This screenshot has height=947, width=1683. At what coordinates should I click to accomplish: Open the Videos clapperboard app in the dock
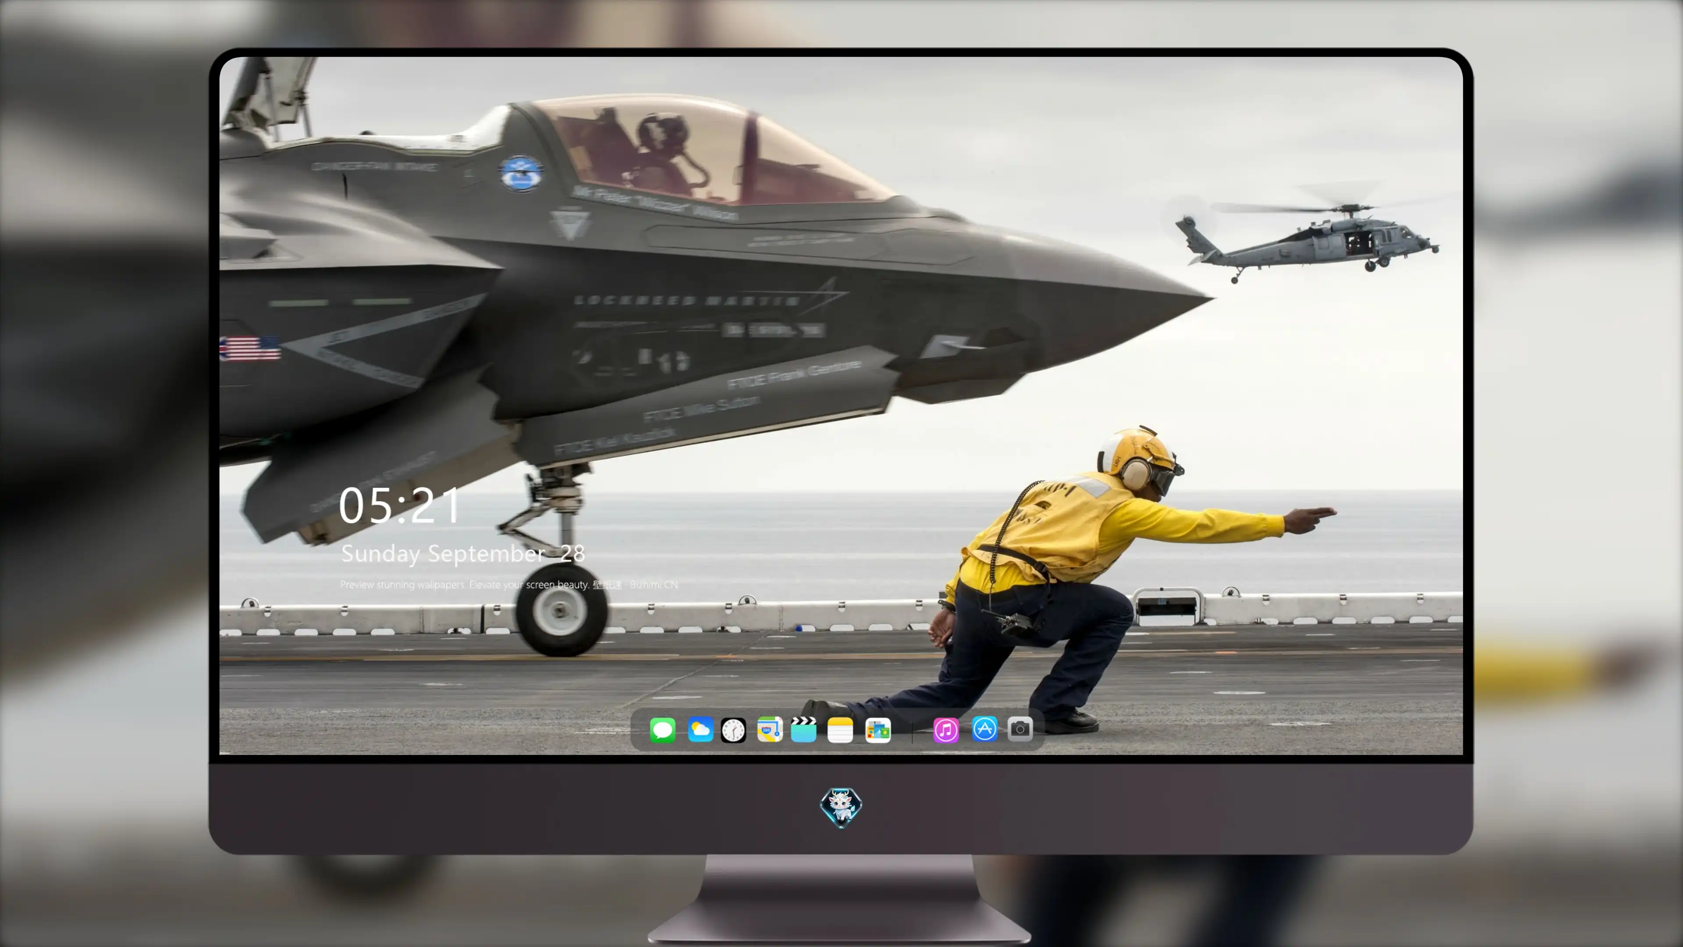[804, 730]
